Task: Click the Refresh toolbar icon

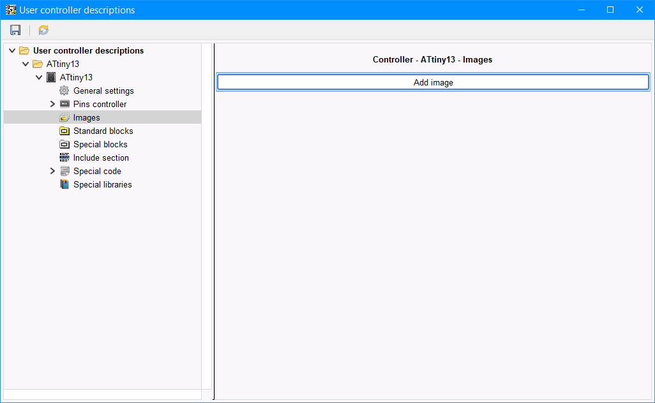Action: click(x=43, y=30)
